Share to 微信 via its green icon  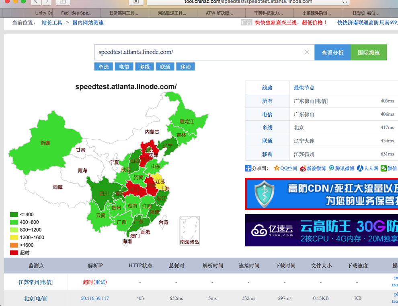coord(384,168)
